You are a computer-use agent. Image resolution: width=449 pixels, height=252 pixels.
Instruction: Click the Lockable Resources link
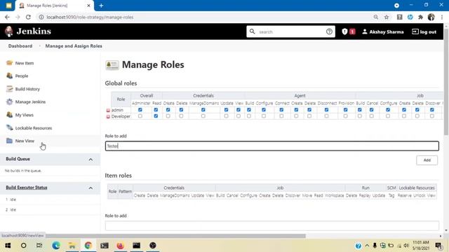(x=34, y=128)
